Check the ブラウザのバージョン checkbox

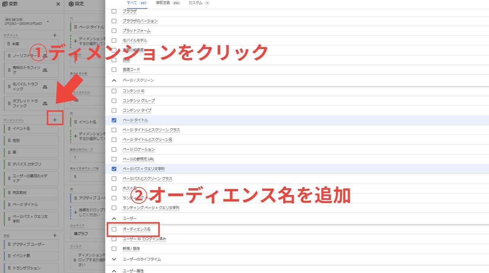pos(114,21)
